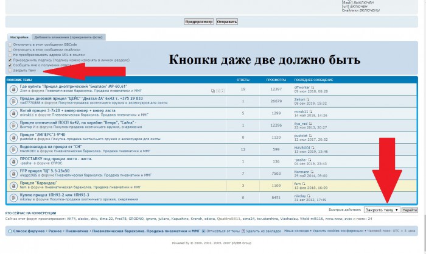Open user AK74 in online list
Screen dimensions: 426x254
(x=71, y=219)
